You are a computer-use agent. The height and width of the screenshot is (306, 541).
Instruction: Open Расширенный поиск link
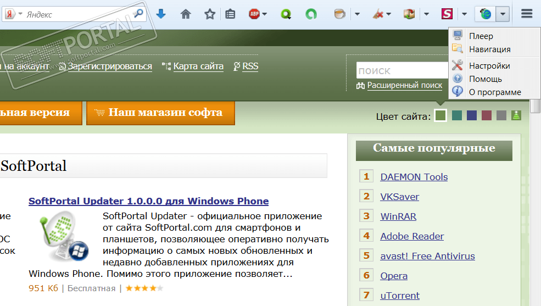404,85
